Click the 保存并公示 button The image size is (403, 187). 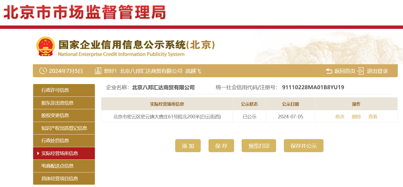click(x=304, y=146)
